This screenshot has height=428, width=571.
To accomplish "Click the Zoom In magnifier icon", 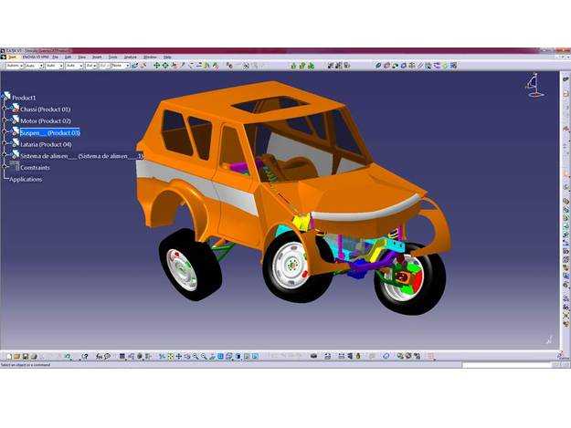I will coord(196,357).
